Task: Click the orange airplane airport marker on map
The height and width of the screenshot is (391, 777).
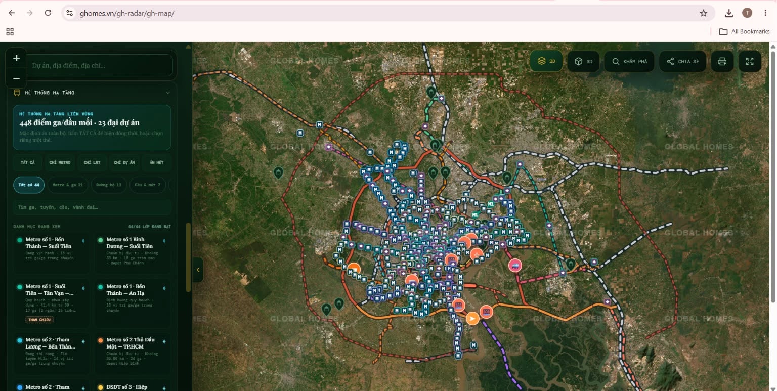Action: pos(472,318)
